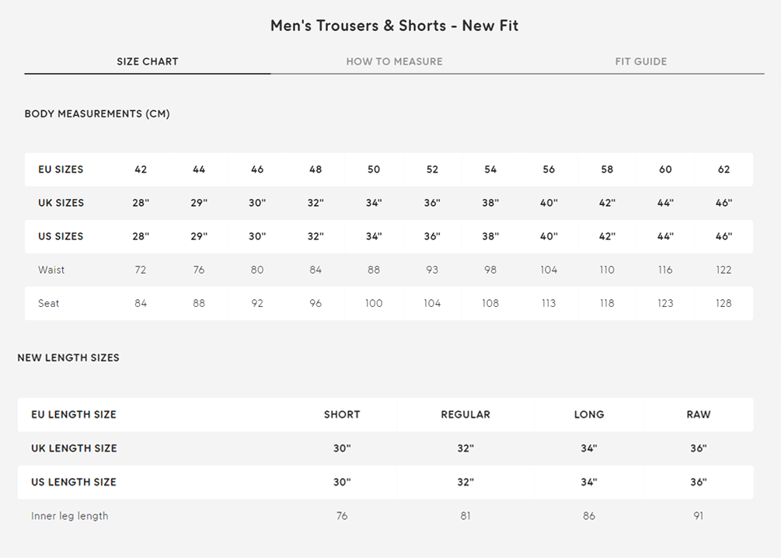This screenshot has width=781, height=558.
Task: Click the EU size 50 column header
Action: coord(374,169)
